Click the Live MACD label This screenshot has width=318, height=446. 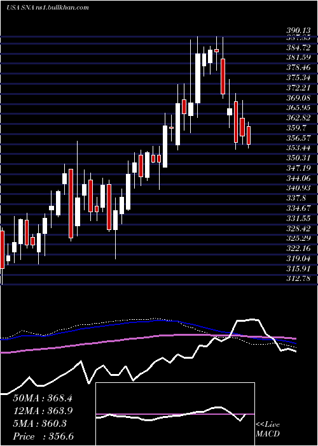pos(268,429)
